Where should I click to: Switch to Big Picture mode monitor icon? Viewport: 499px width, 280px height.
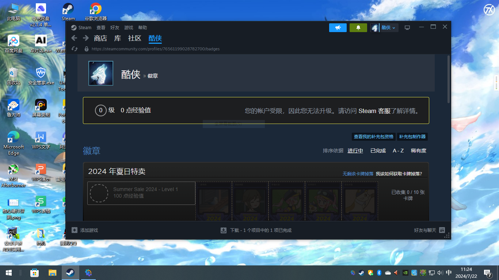click(x=407, y=27)
